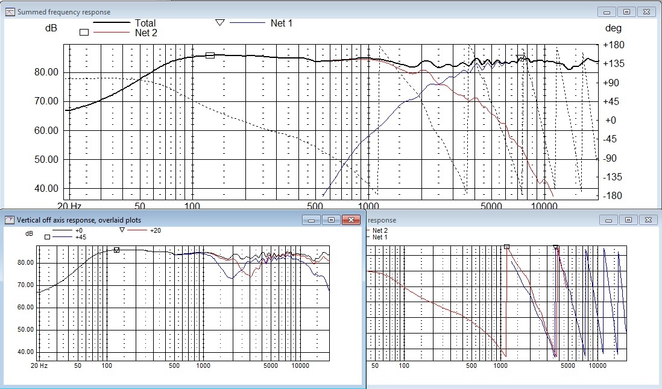Minimize the phase response window at bottom right

609,220
